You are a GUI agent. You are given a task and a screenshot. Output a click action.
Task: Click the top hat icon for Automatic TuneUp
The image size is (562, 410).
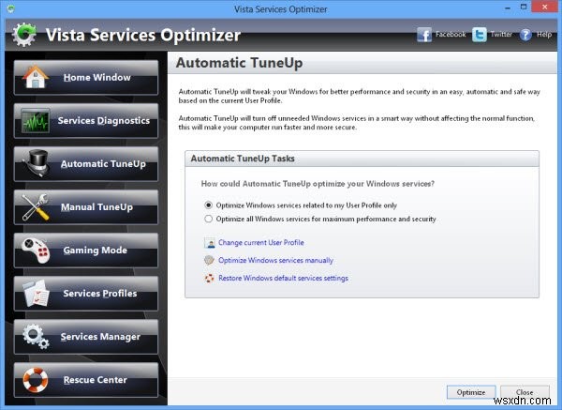point(37,163)
